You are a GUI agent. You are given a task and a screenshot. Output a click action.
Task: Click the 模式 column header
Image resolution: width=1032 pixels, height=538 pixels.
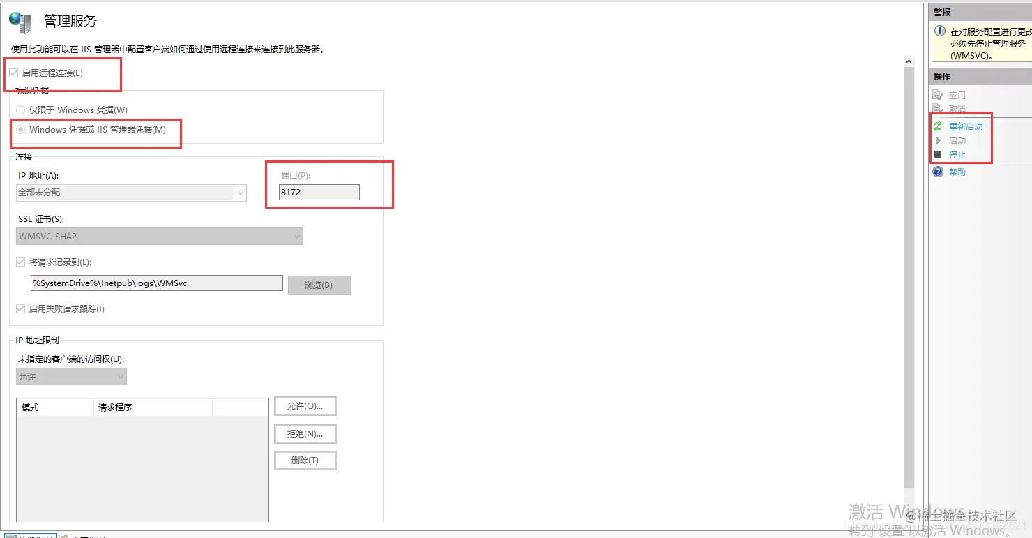pyautogui.click(x=55, y=408)
